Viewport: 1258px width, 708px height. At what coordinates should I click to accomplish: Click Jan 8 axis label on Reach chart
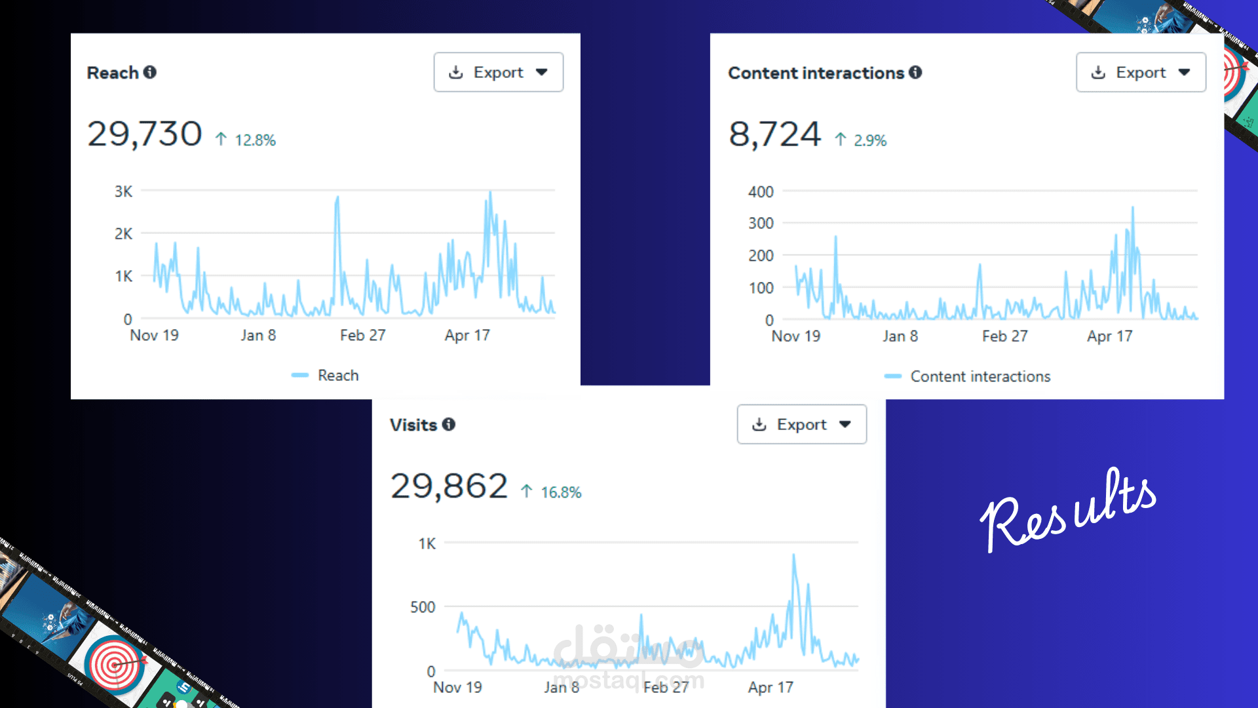[258, 335]
